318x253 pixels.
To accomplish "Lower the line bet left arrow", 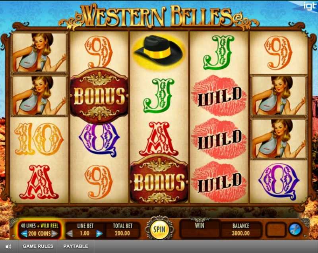I will [70, 234].
